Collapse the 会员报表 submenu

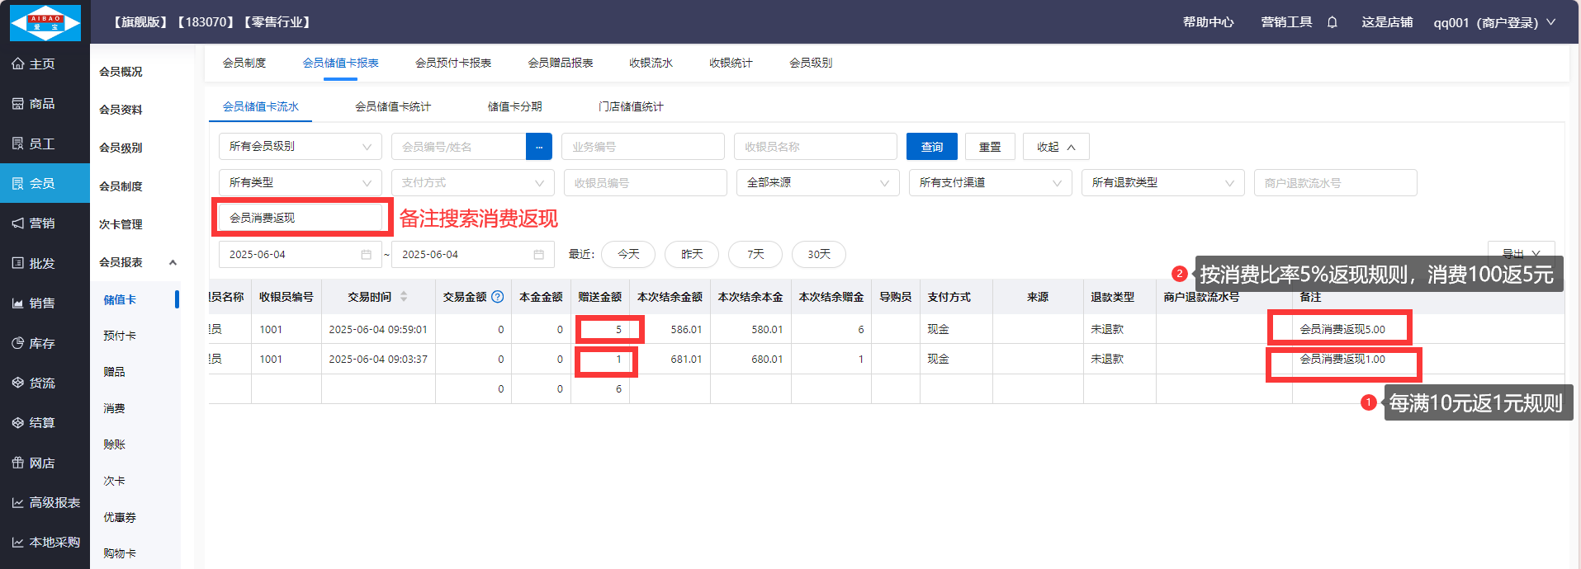click(173, 262)
